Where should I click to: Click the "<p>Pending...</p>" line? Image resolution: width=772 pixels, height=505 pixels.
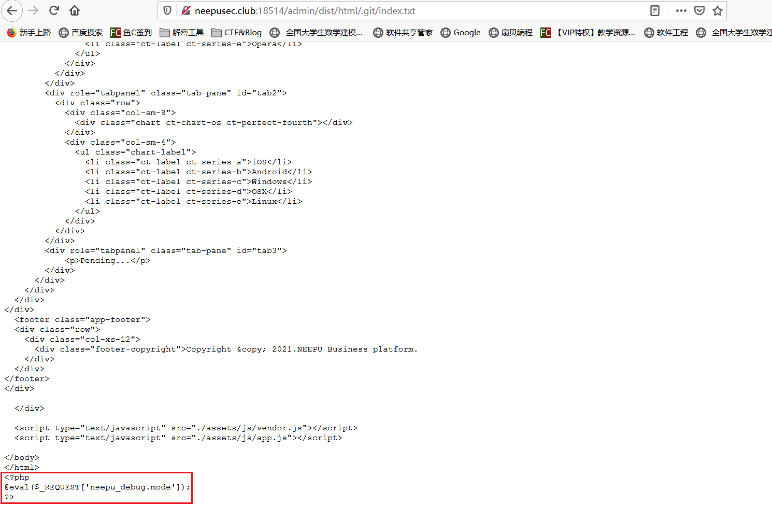[x=108, y=261]
